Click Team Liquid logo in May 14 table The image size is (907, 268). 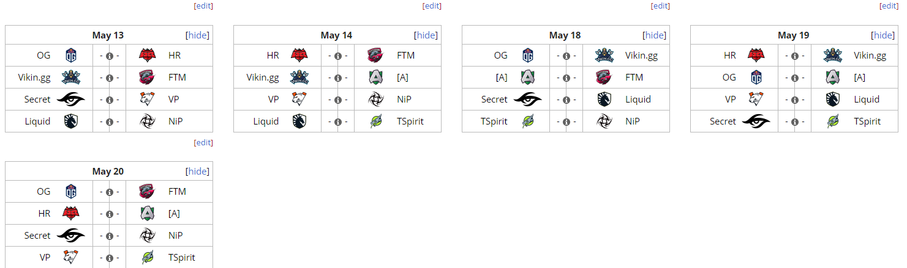click(299, 121)
